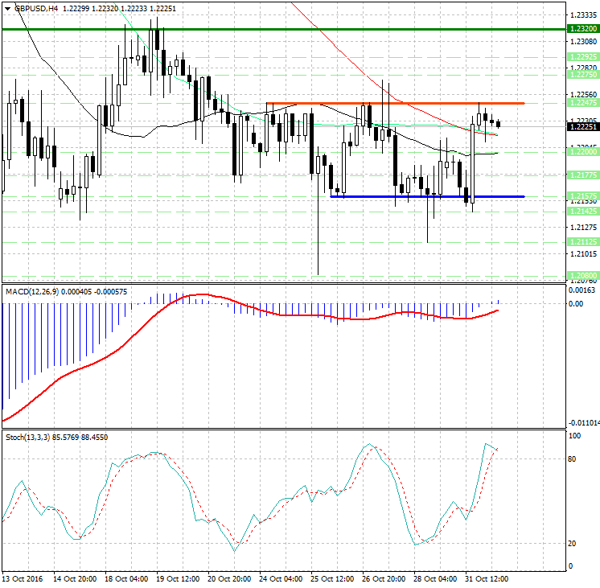Click the 31 Oct 12:00 time label
The image size is (600, 588).
point(486,578)
